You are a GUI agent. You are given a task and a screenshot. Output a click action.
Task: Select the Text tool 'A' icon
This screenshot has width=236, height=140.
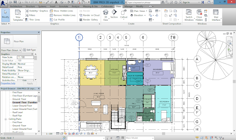tap(56, 2)
